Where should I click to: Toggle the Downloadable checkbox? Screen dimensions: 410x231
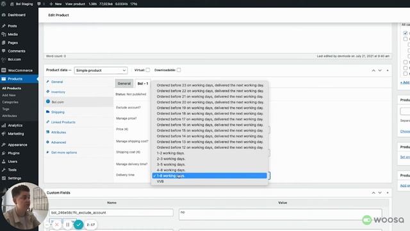[179, 70]
